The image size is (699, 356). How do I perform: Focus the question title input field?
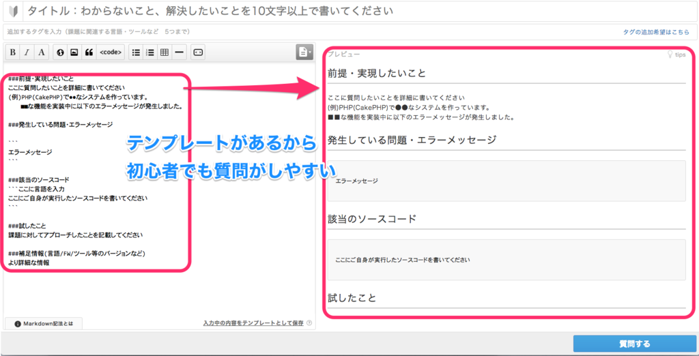(359, 11)
